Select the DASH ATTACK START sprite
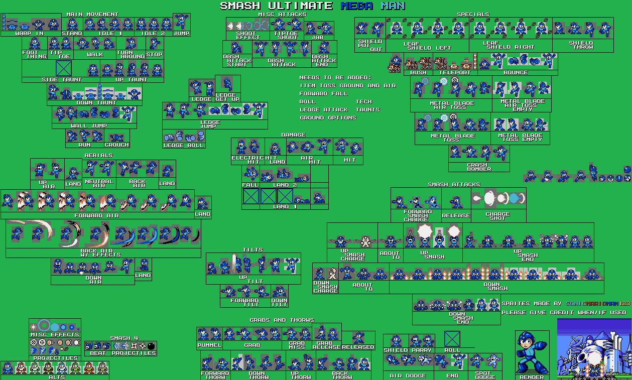 (x=236, y=48)
